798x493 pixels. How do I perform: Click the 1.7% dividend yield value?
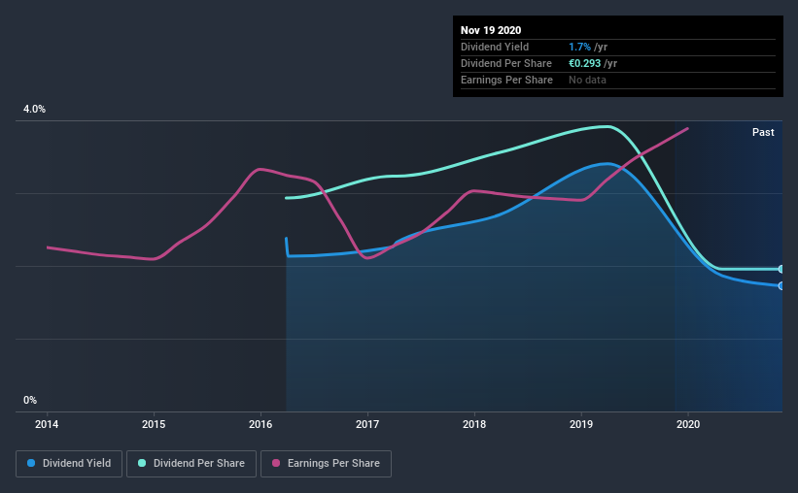click(x=579, y=47)
